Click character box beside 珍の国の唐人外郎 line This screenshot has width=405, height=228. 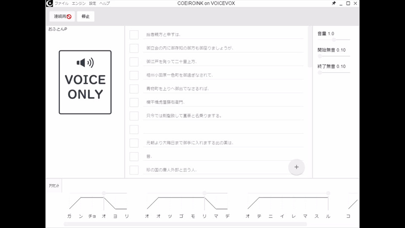tap(134, 170)
